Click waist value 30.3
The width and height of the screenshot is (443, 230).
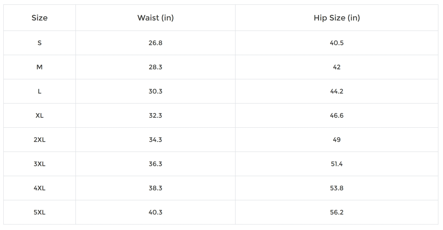point(155,91)
